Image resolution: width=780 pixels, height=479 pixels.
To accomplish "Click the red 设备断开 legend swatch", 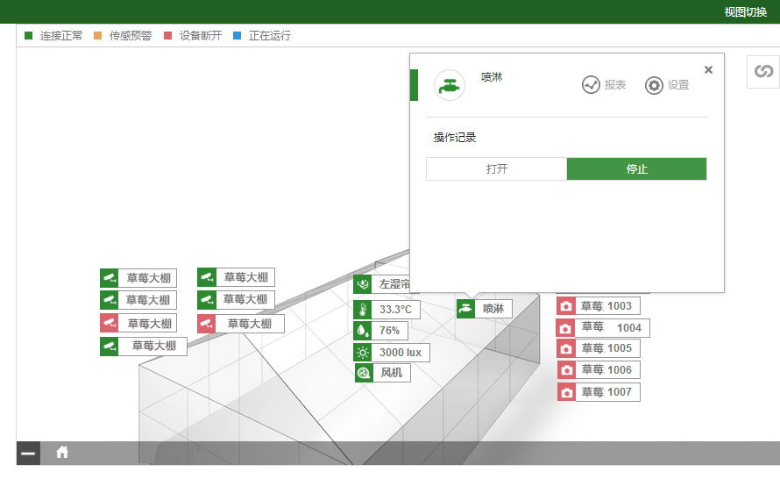I will pyautogui.click(x=167, y=35).
